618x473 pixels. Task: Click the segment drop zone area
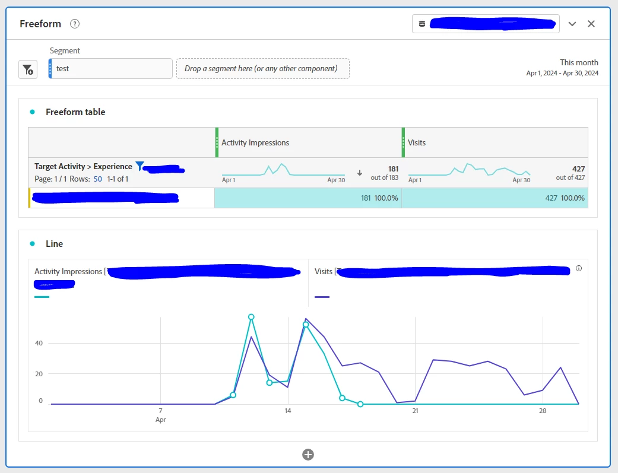click(263, 69)
